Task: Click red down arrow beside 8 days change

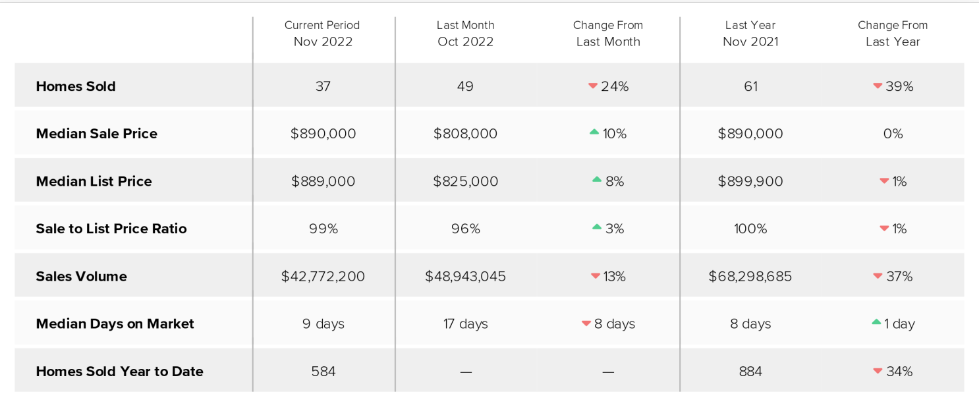Action: click(586, 323)
